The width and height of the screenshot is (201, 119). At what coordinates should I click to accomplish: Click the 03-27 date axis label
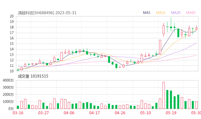tap(43, 113)
